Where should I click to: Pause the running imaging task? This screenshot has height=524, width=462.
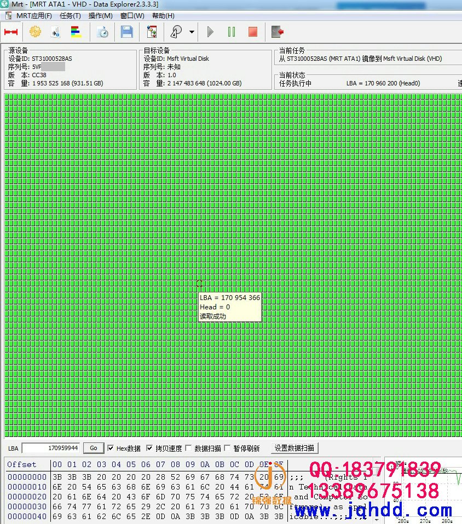click(x=231, y=32)
